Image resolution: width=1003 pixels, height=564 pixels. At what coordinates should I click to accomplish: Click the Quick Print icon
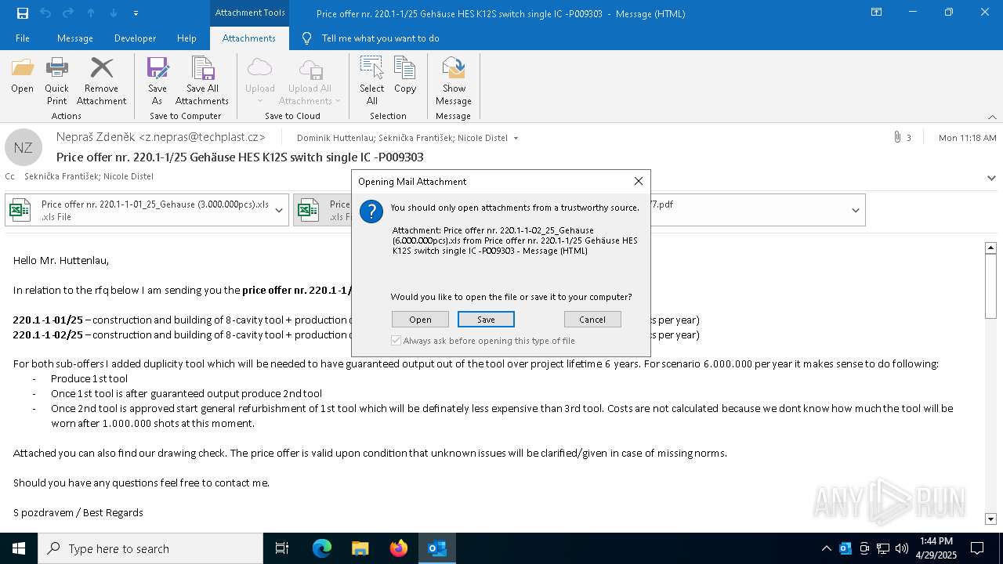point(56,81)
